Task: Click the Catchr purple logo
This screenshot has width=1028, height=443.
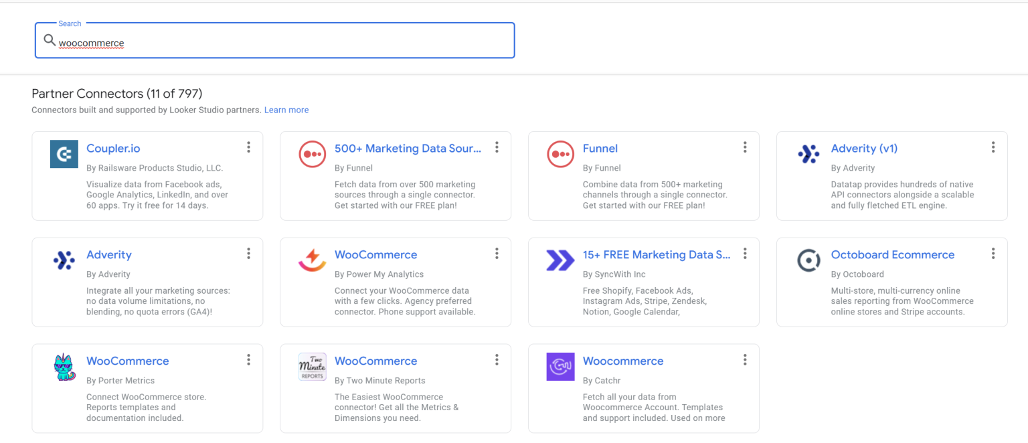Action: coord(561,367)
